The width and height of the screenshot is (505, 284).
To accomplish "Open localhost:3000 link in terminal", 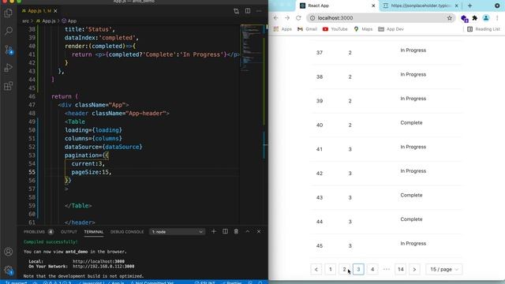I will tap(99, 261).
